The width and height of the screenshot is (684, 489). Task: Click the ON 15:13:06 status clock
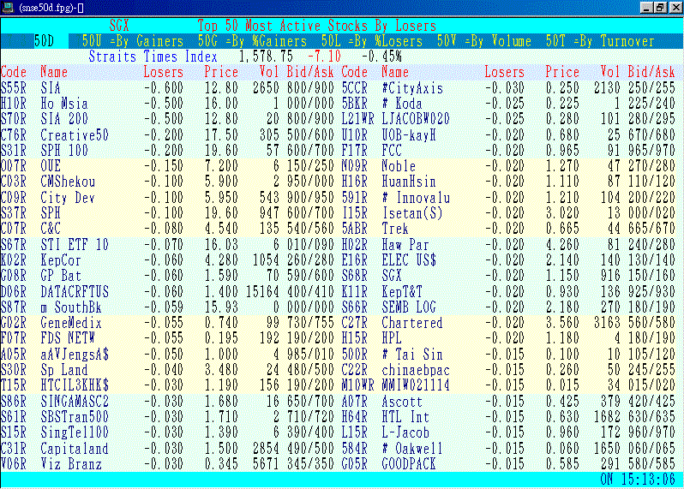pyautogui.click(x=638, y=480)
